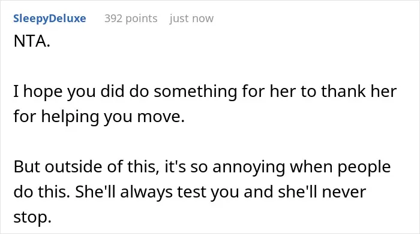
Task: Click the words 'helping you move'
Action: (113, 117)
